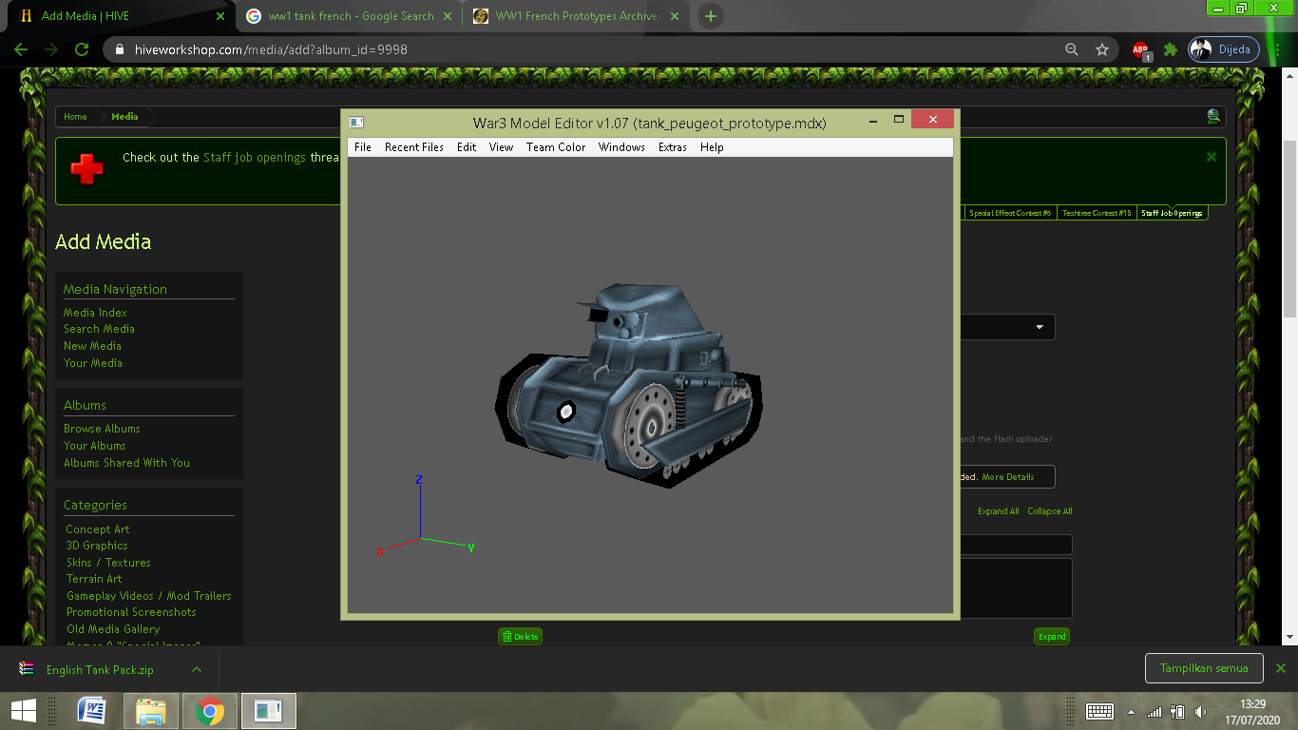Open the Chrome three-dot menu
Image resolution: width=1298 pixels, height=730 pixels.
1279,49
